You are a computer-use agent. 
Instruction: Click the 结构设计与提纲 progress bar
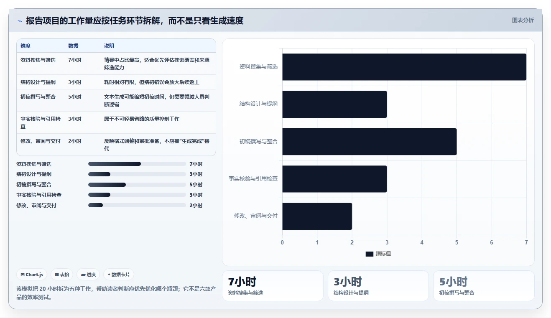137,174
